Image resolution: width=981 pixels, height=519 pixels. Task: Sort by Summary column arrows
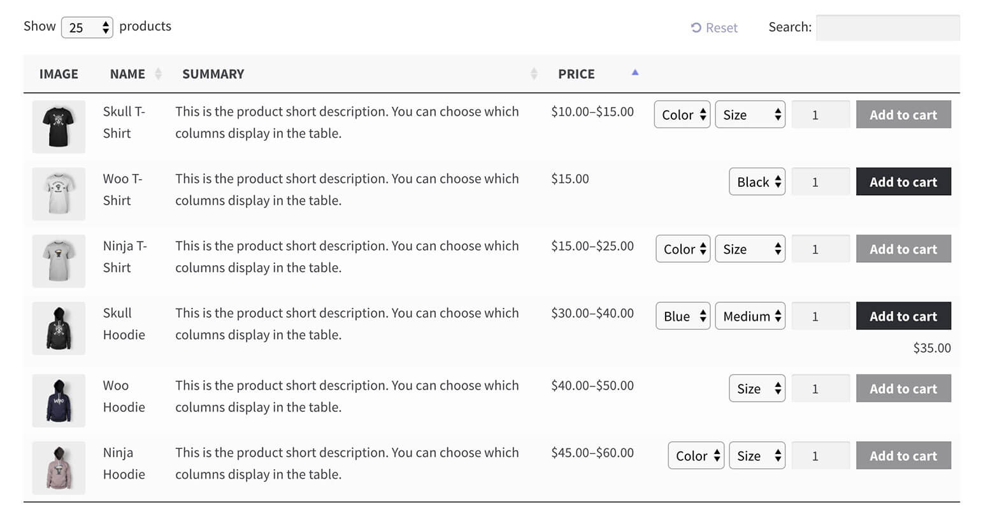click(534, 74)
